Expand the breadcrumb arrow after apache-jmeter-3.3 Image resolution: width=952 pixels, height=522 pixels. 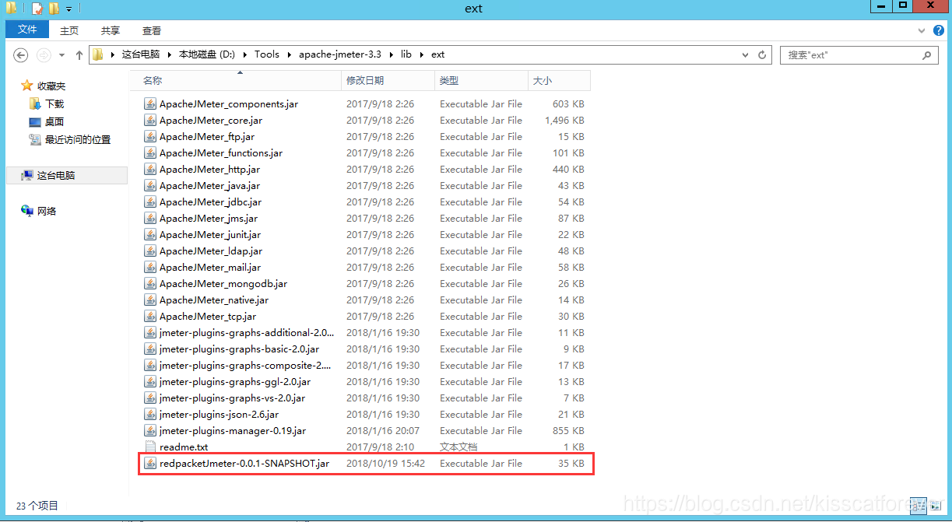[x=391, y=54]
